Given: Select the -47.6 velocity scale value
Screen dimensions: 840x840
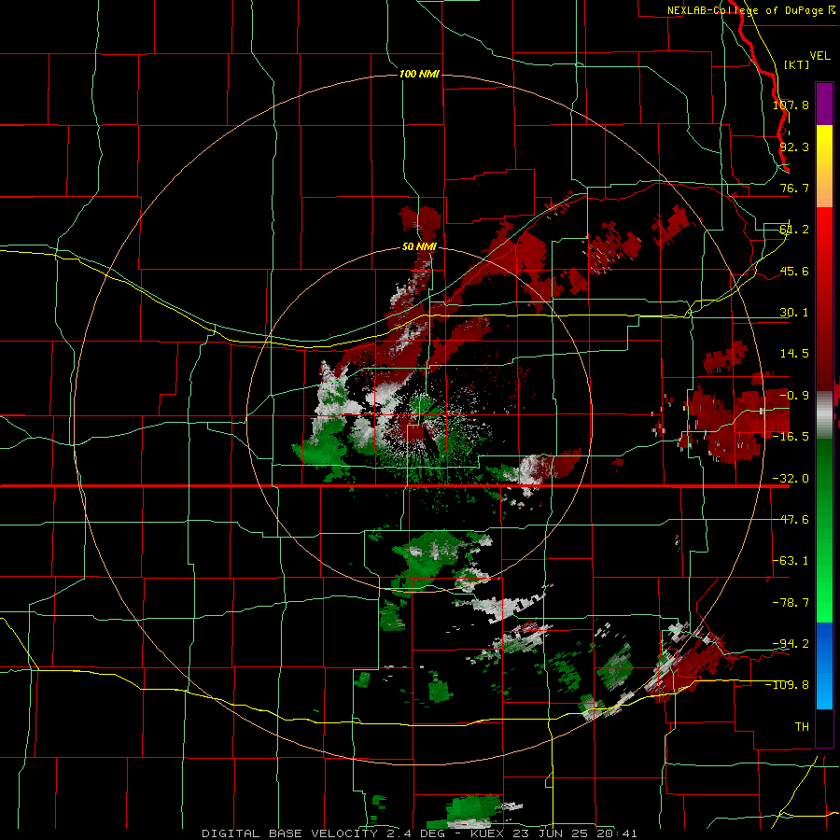Looking at the screenshot, I should click(x=791, y=520).
